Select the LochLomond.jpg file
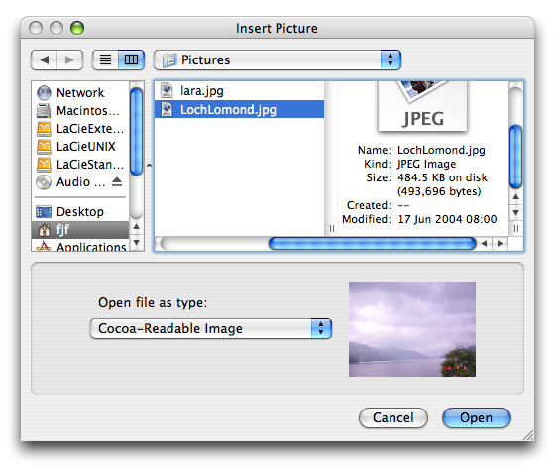This screenshot has width=559, height=469. (239, 109)
